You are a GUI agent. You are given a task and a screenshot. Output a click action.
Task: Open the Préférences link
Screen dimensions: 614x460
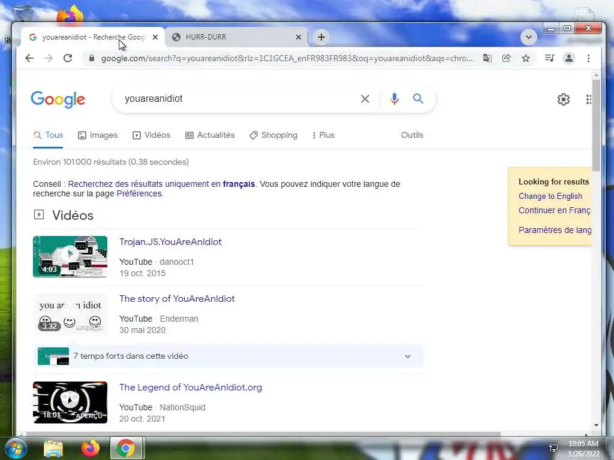coord(139,193)
